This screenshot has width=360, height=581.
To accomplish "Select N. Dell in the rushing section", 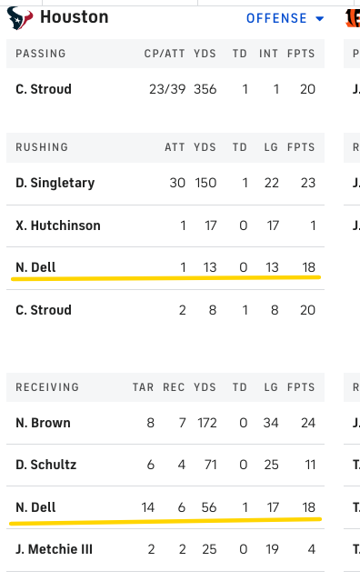I will coord(35,267).
